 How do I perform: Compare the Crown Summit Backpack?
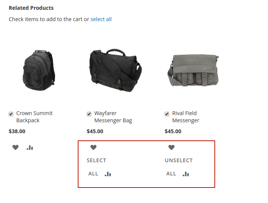pos(30,148)
